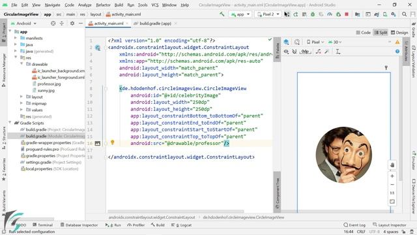Open the app run configuration dropdown

point(240,14)
